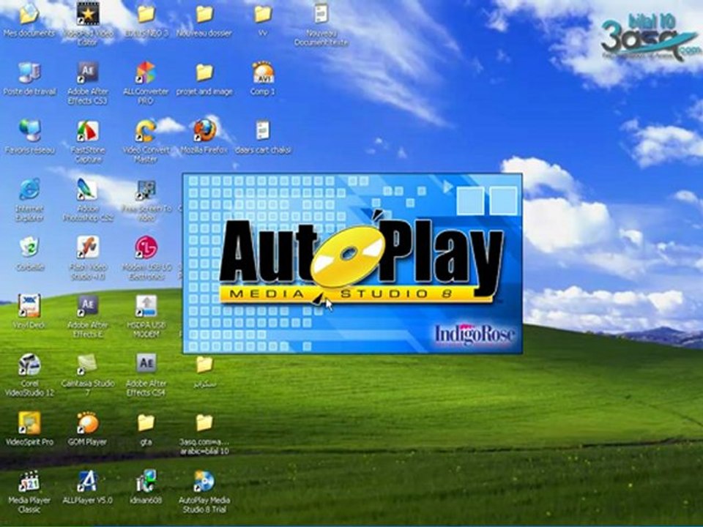
Task: Launch Adobe Photoshop CS2 shortcut
Action: click(87, 189)
